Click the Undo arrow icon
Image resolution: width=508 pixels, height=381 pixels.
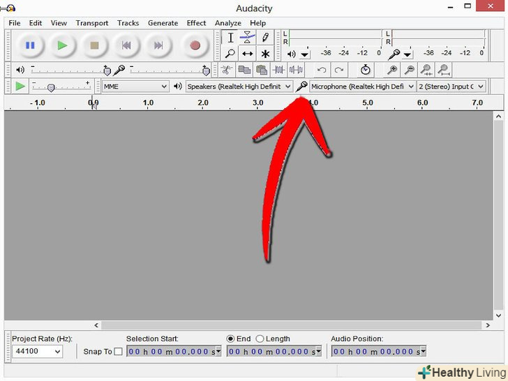(322, 70)
